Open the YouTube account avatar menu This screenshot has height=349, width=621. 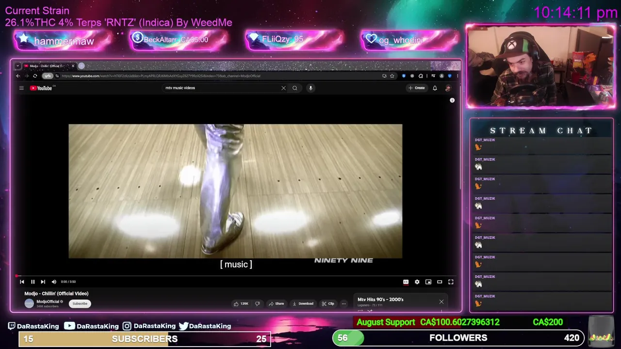pyautogui.click(x=448, y=88)
